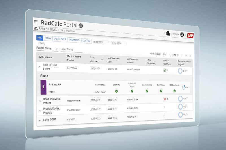Click fraction progress ring for Lung, SBRT
This screenshot has width=226, height=150.
click(181, 115)
